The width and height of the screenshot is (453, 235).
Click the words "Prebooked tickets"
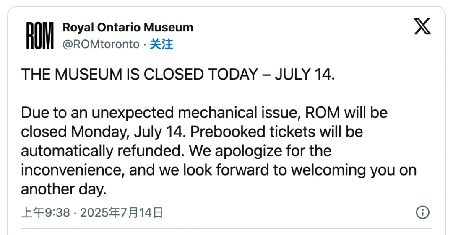(x=251, y=132)
